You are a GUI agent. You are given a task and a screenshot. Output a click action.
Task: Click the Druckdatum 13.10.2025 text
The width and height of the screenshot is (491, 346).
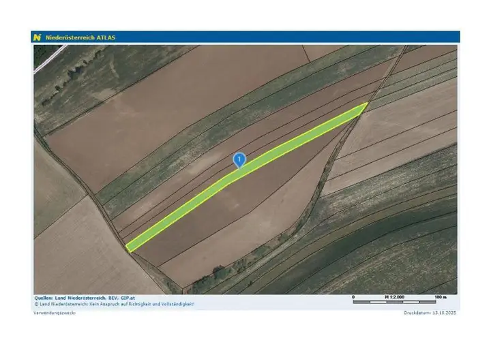click(430, 313)
